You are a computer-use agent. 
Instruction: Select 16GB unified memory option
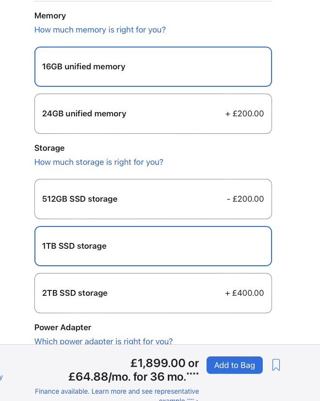coord(153,67)
